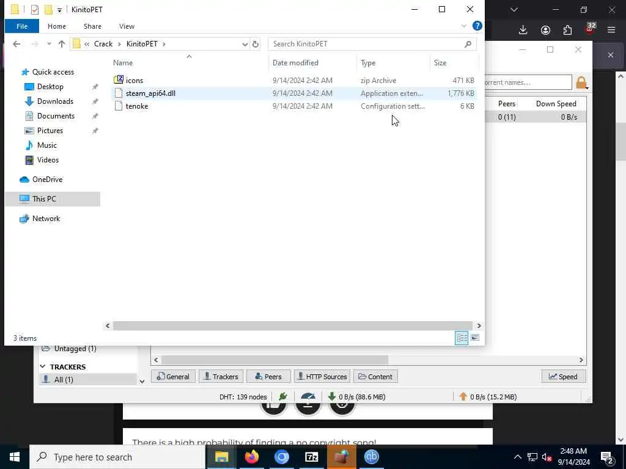Collapse the TRACKERS section in qBittorrent
This screenshot has height=469, width=626.
[x=43, y=366]
